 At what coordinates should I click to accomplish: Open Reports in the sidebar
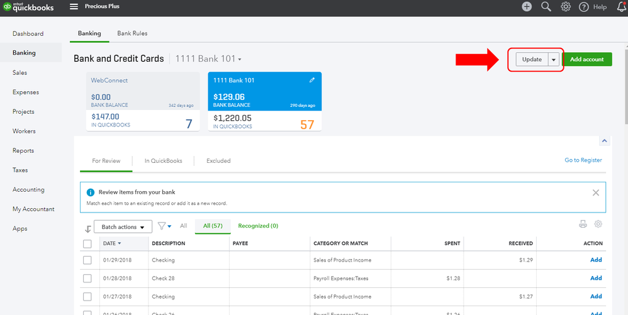click(x=23, y=150)
